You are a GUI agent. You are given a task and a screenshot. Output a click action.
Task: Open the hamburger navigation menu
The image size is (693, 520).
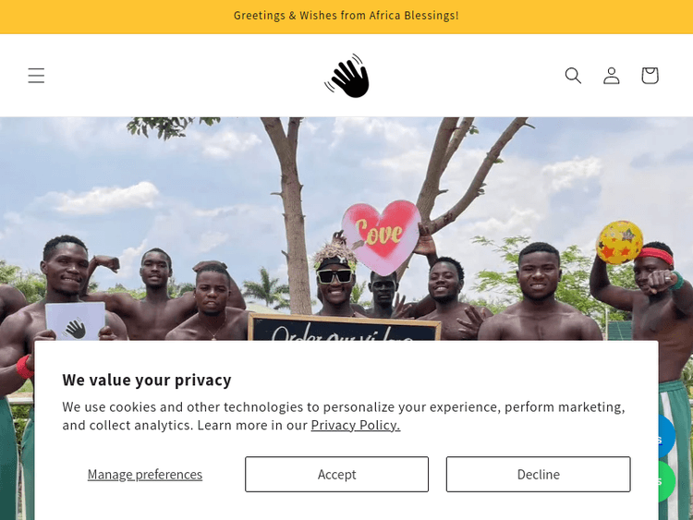click(36, 76)
